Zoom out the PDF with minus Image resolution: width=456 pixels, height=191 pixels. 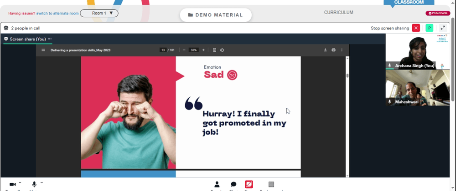point(184,50)
